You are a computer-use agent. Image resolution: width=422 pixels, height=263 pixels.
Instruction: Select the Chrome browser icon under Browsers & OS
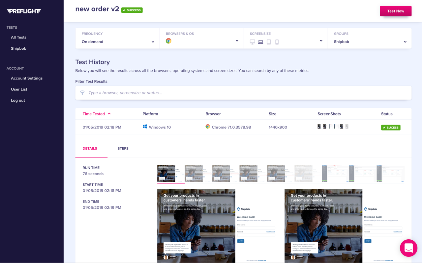pos(168,41)
